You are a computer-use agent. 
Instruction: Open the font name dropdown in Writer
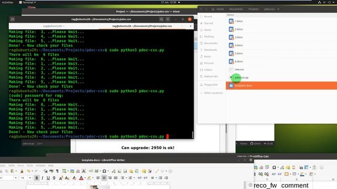tap(16, 178)
